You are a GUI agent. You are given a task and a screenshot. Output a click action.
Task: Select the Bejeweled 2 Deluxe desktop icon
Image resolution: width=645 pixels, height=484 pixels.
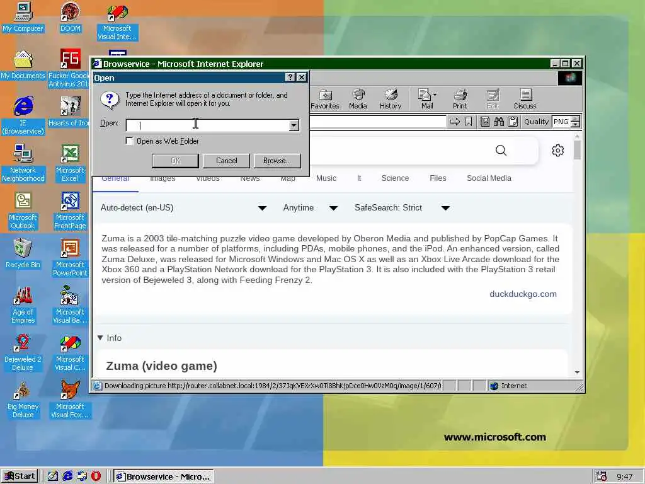click(23, 353)
